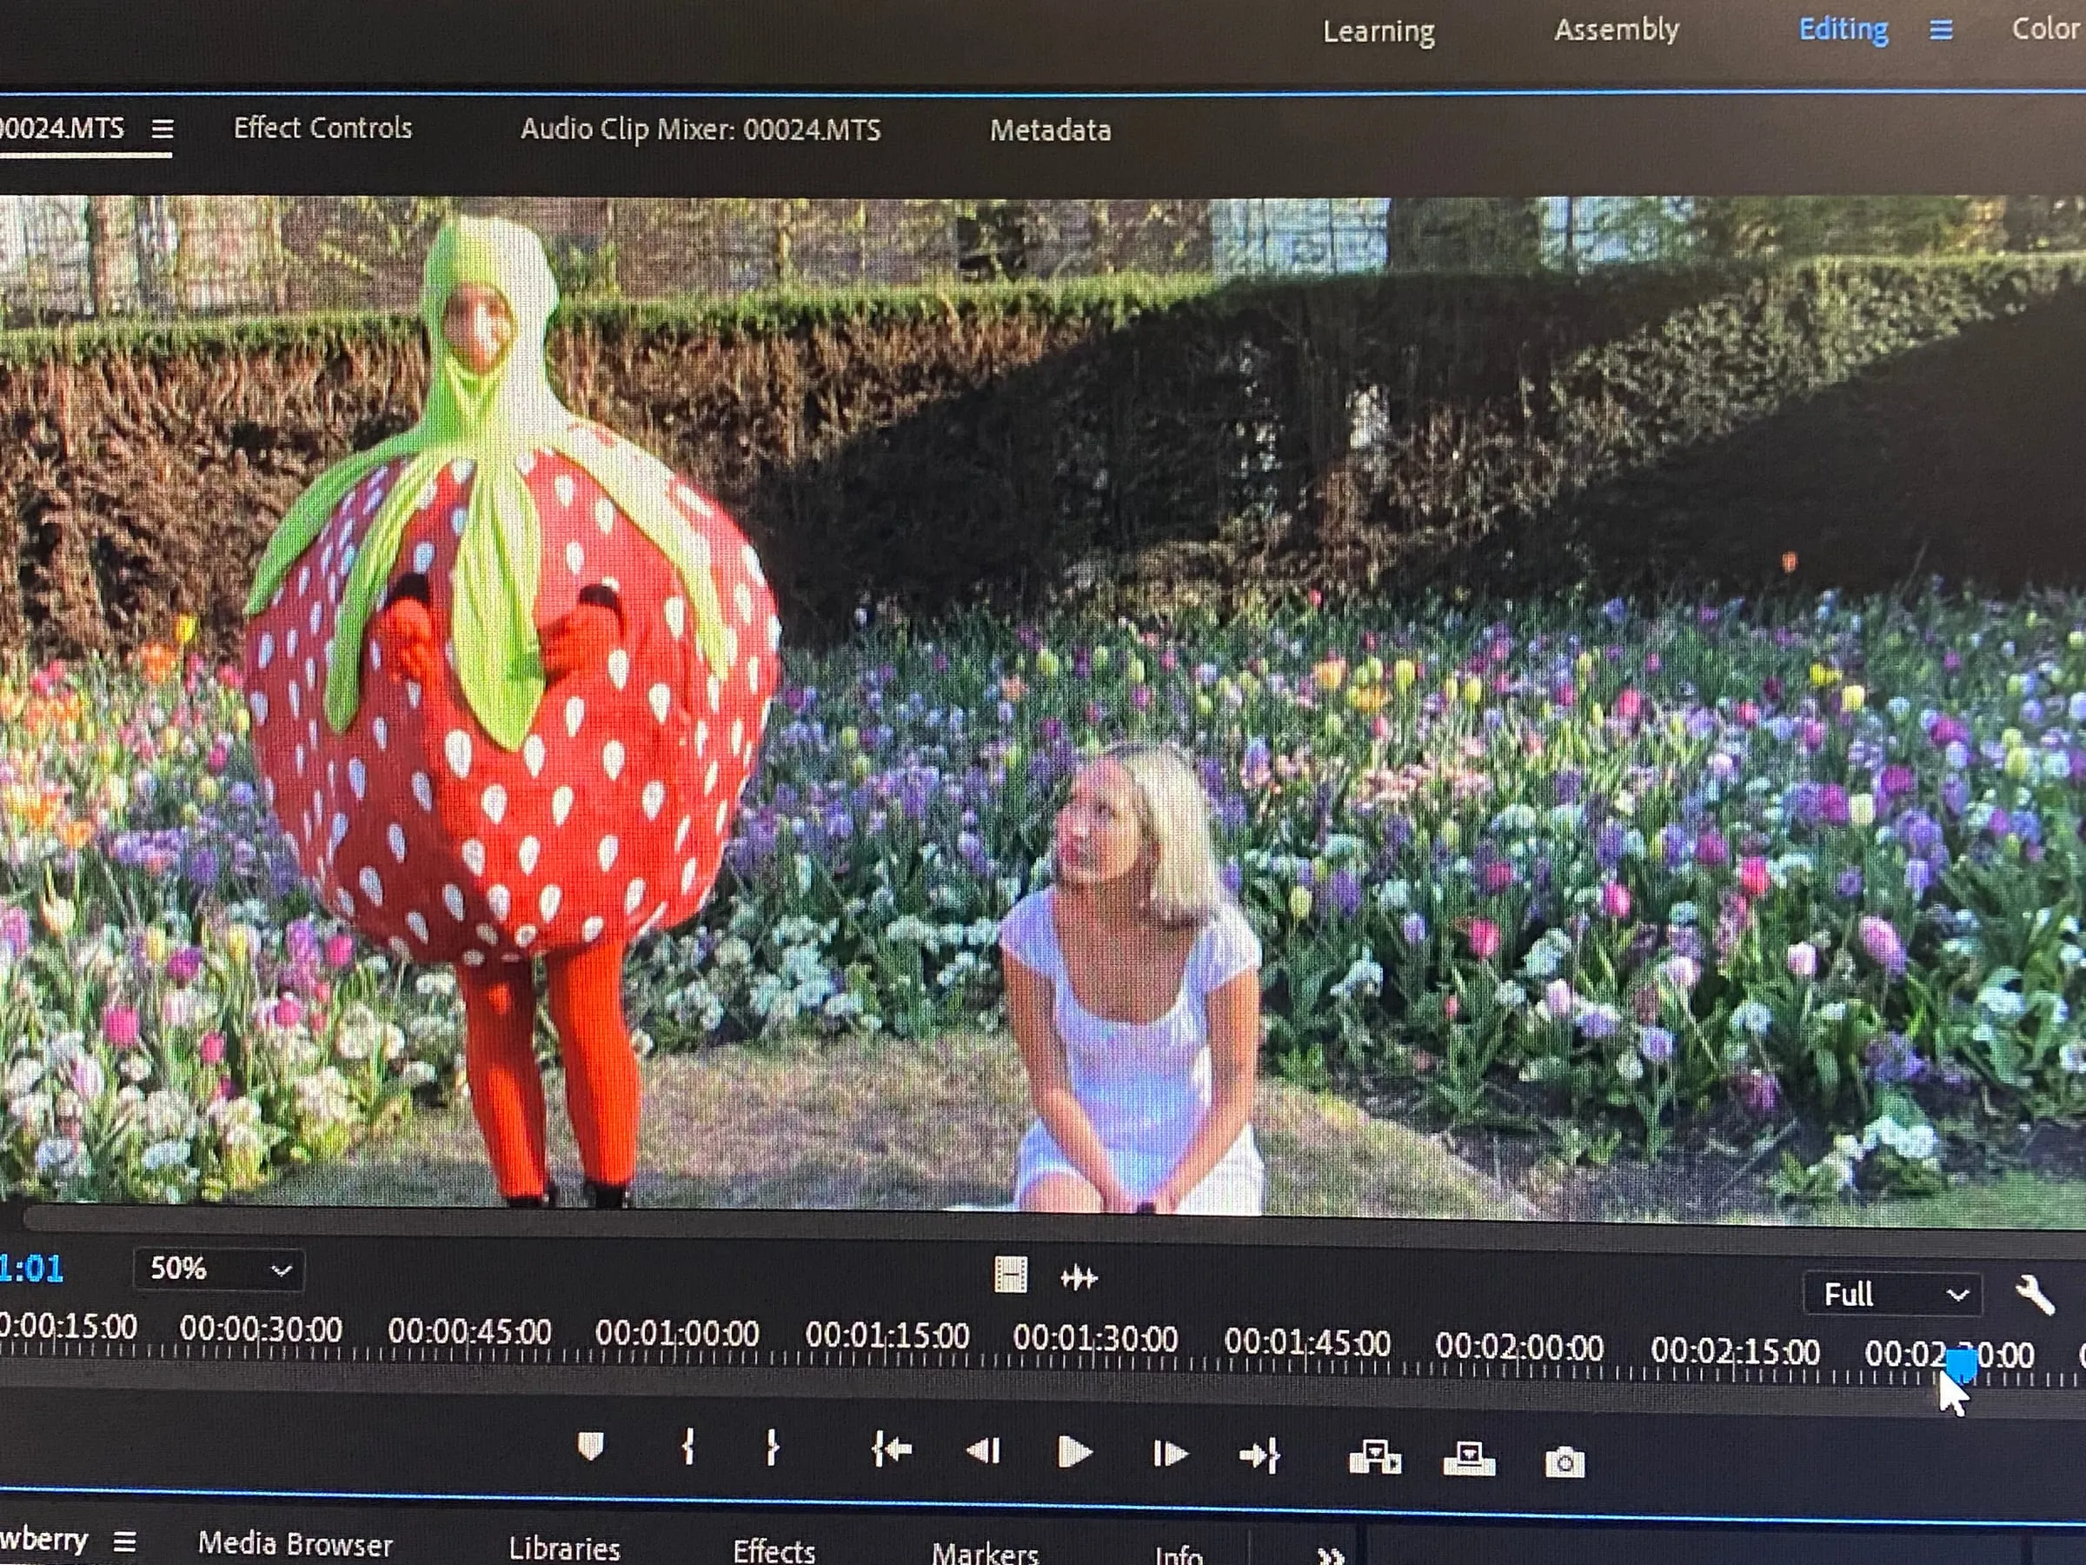The image size is (2086, 1565).
Task: Step forward one frame
Action: (1169, 1455)
